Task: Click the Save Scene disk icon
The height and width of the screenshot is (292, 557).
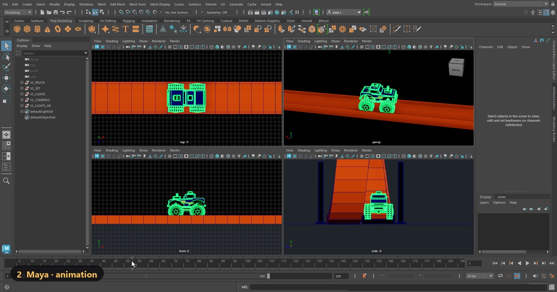Action: point(55,12)
